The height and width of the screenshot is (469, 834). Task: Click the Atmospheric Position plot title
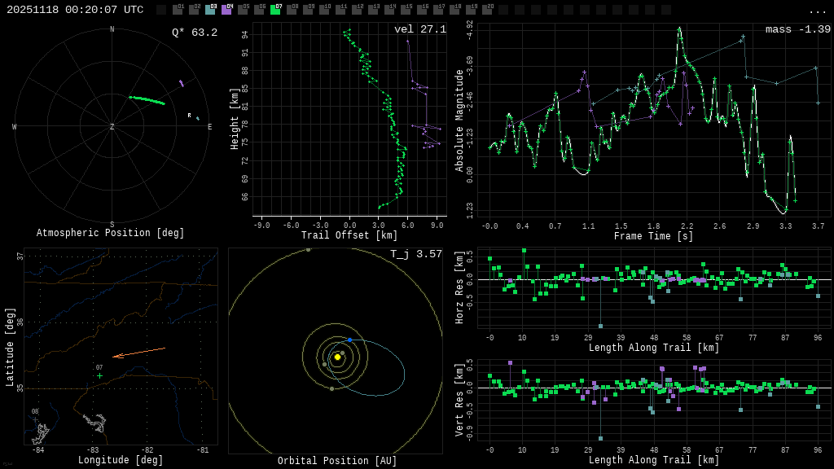112,233
